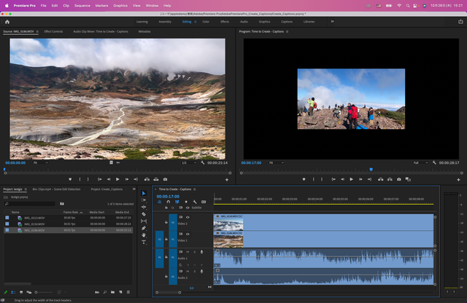467x303 pixels.
Task: Play the Program monitor sequence
Action: [352, 179]
